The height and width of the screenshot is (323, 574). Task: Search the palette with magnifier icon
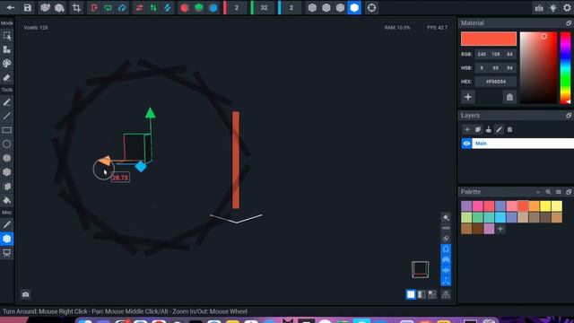[548, 192]
